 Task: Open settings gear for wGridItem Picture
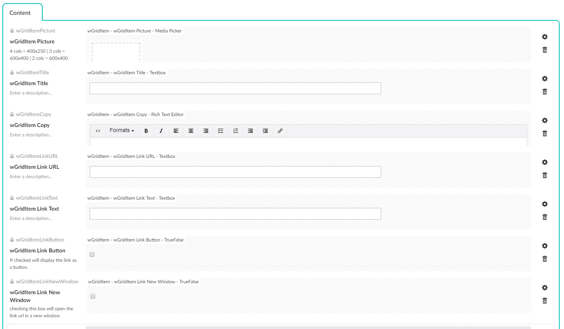pos(544,37)
